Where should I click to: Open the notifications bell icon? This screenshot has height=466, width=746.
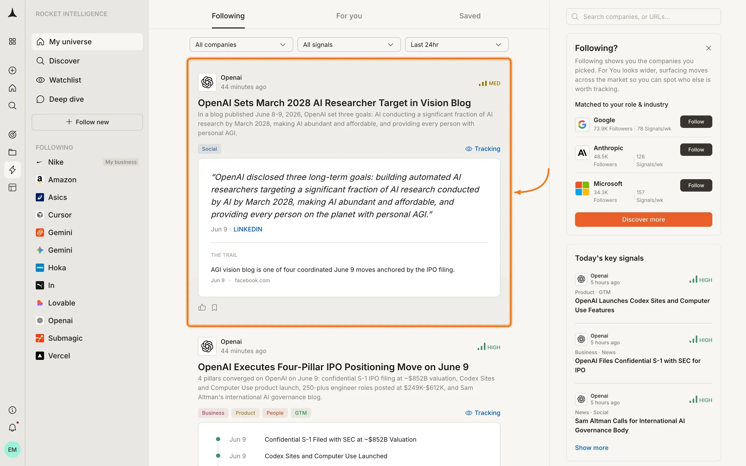click(12, 427)
